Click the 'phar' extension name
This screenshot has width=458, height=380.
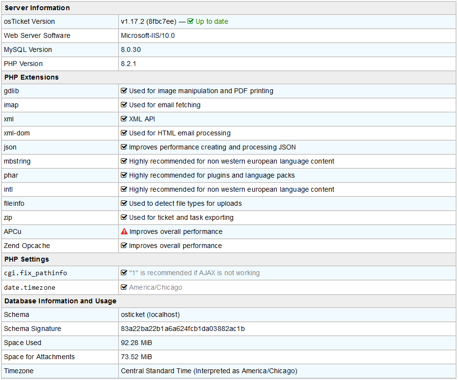click(x=11, y=175)
